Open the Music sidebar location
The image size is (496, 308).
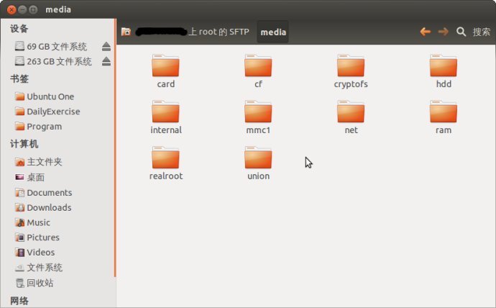[39, 222]
